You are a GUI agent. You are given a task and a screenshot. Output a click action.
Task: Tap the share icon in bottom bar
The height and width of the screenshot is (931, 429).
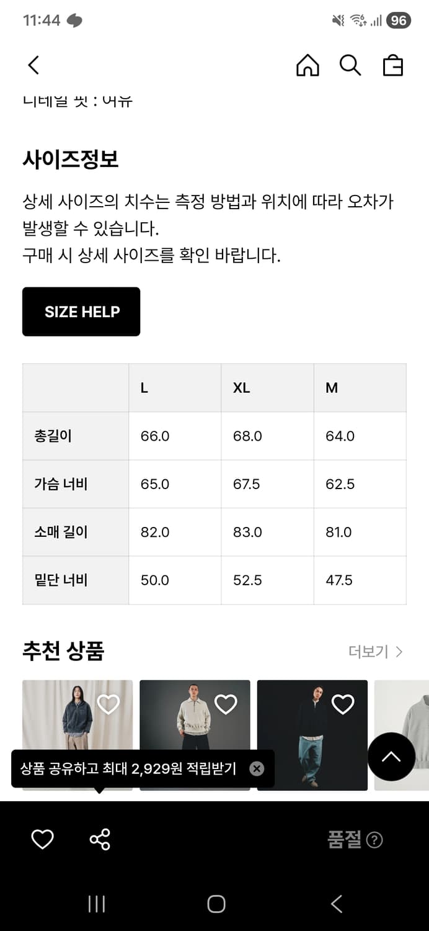coord(99,839)
